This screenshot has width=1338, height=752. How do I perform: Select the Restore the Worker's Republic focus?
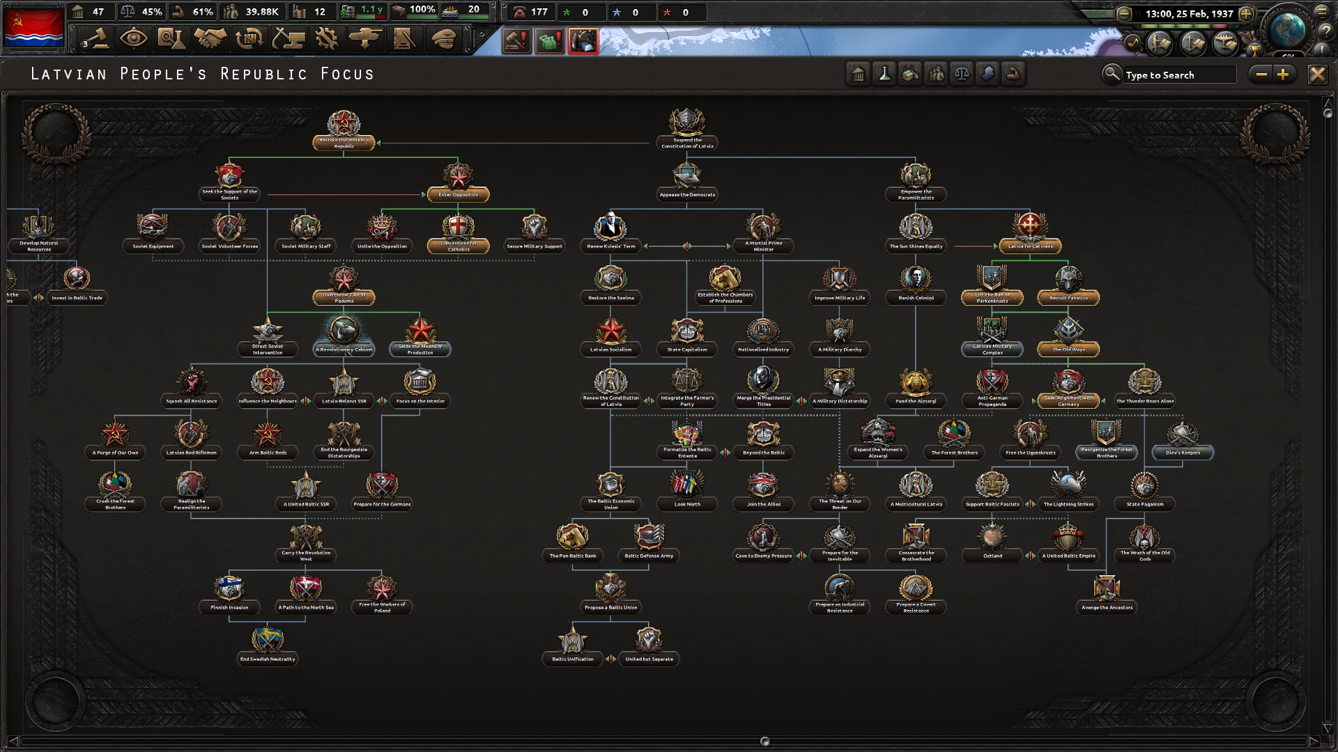pyautogui.click(x=344, y=130)
